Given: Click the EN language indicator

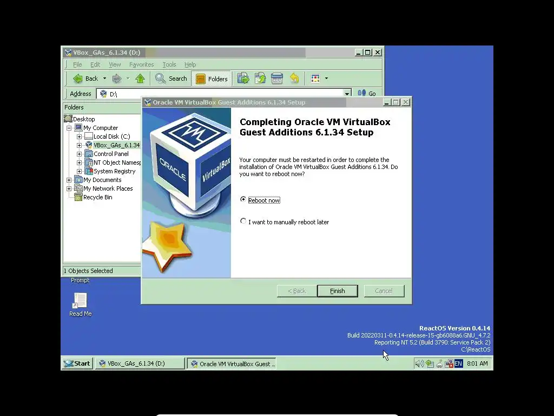Looking at the screenshot, I should [x=458, y=363].
